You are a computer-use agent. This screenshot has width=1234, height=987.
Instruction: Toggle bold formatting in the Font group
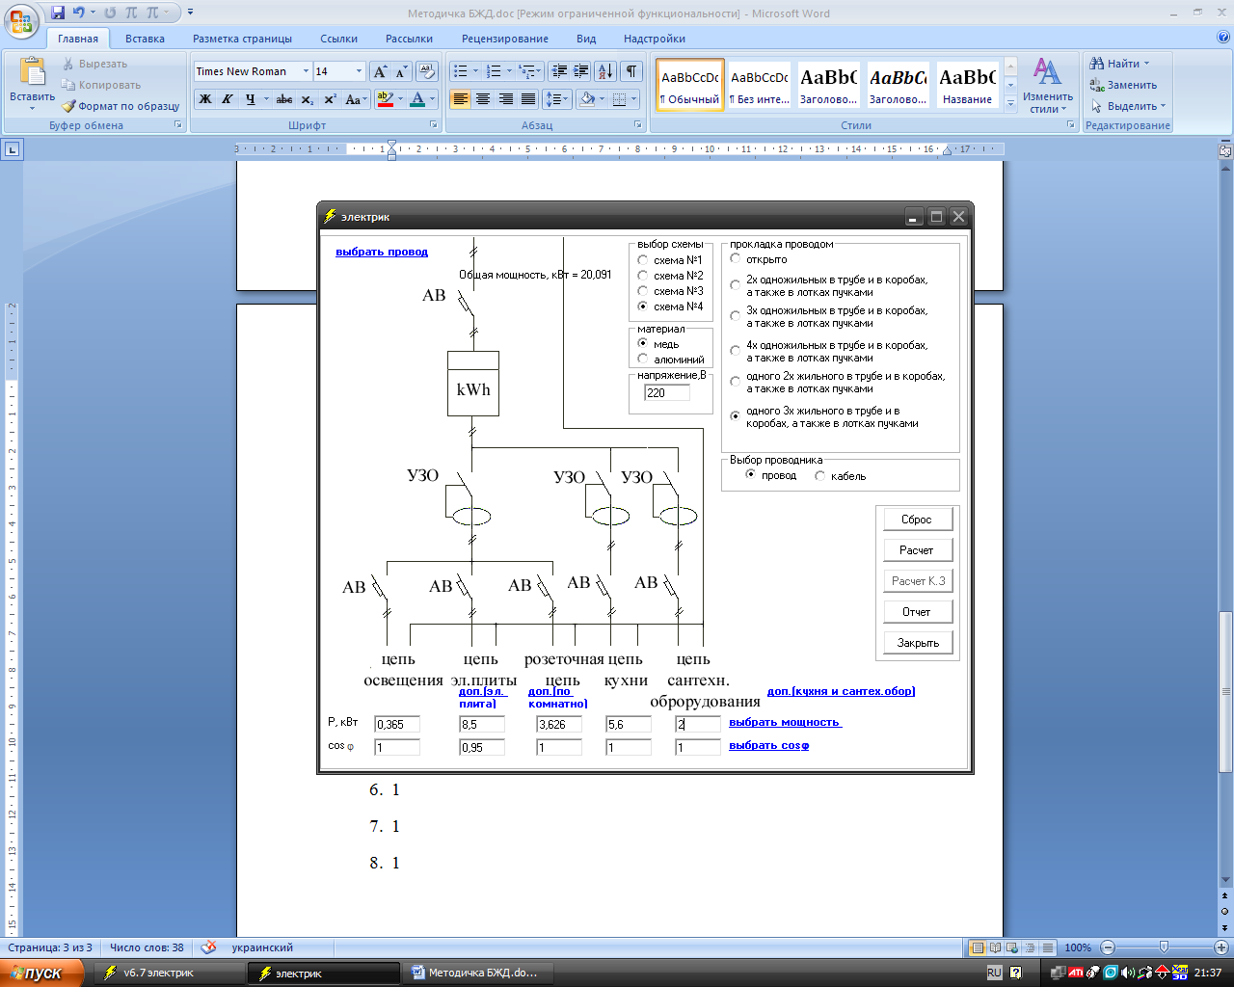pos(205,99)
